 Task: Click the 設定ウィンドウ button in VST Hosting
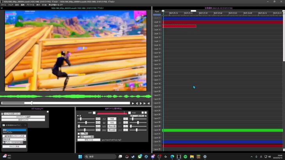pyautogui.click(x=24, y=120)
